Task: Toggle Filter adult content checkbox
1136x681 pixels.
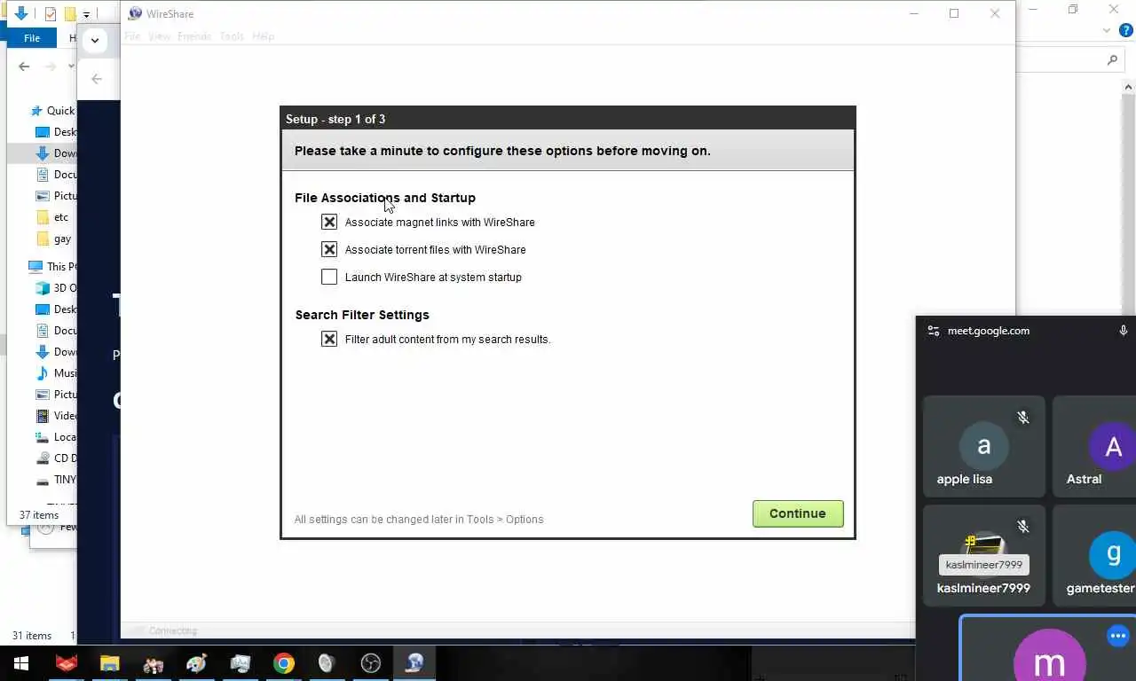Action: click(329, 339)
